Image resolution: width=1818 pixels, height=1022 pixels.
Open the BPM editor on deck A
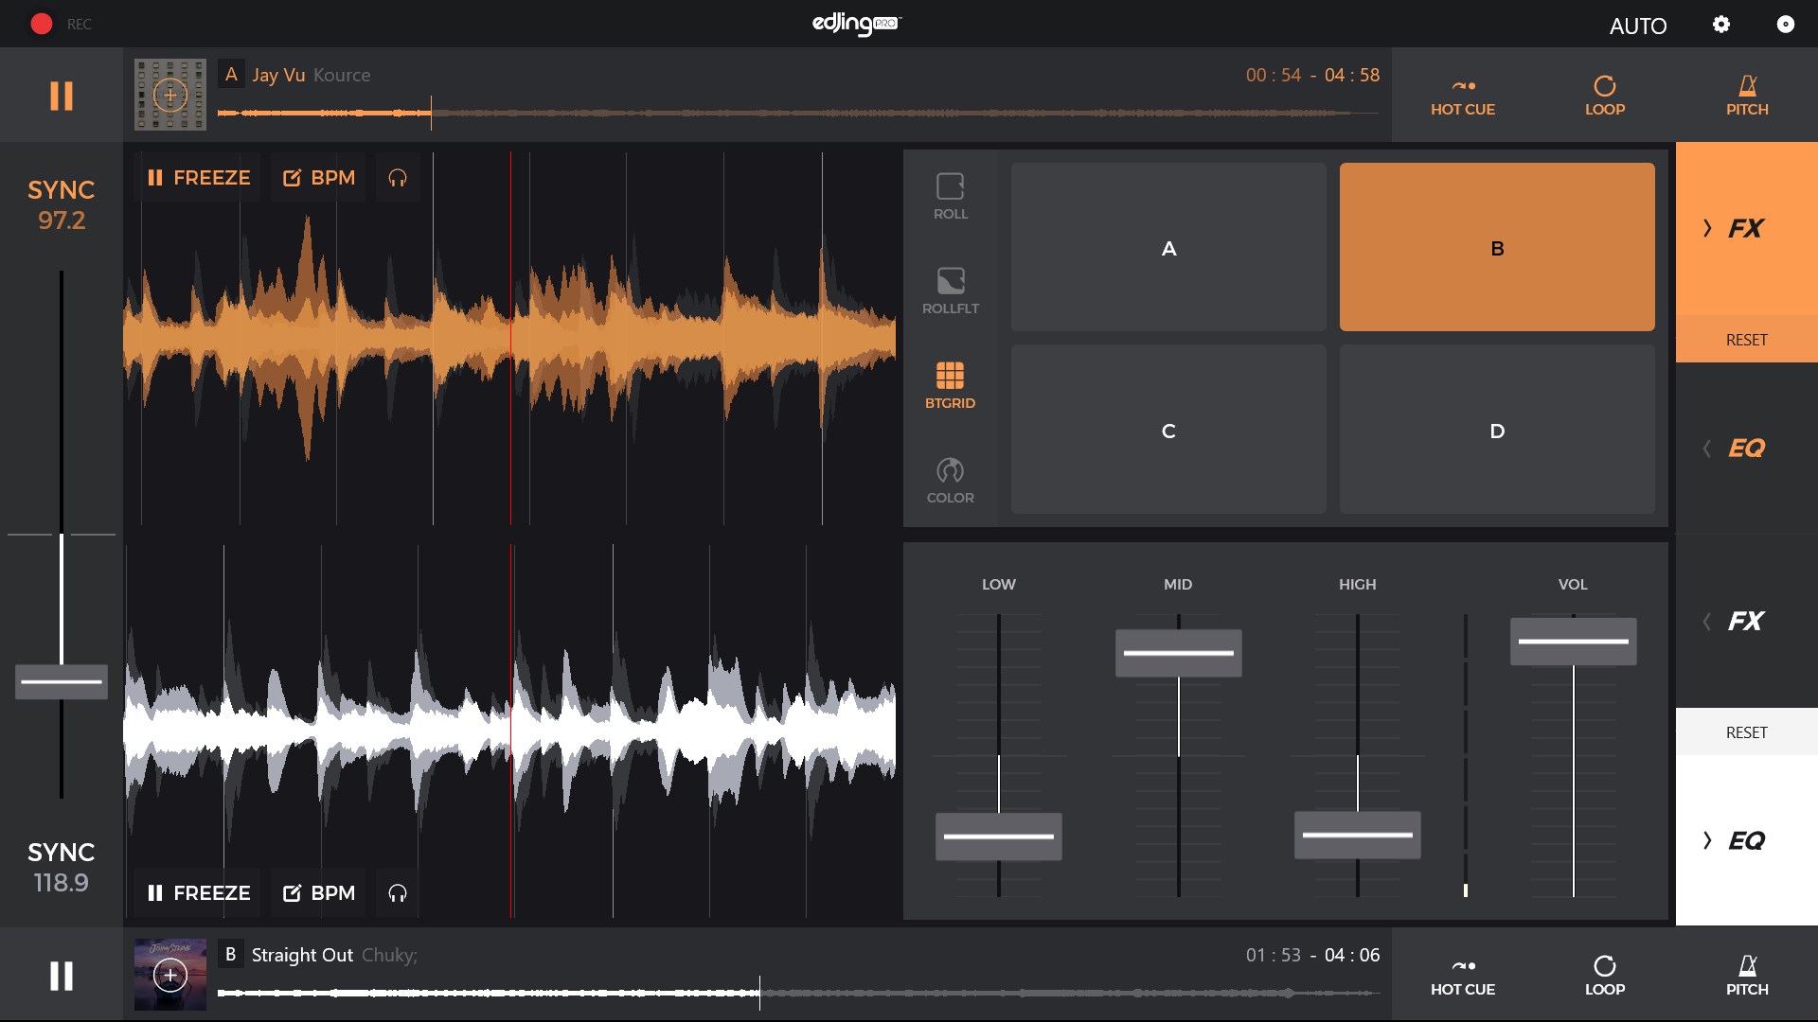pyautogui.click(x=317, y=177)
